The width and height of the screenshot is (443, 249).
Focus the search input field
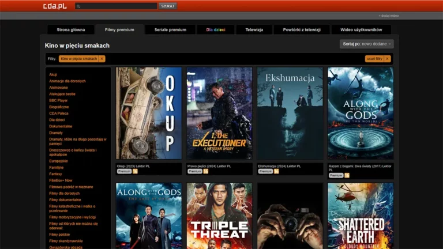click(x=116, y=6)
